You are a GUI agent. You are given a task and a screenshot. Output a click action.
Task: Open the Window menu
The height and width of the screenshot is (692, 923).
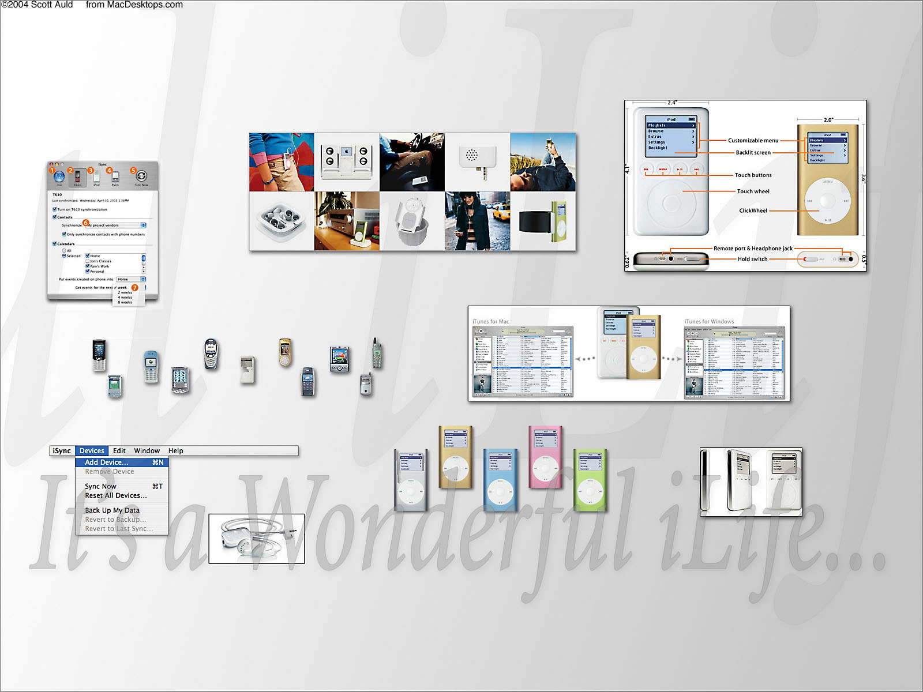click(x=147, y=451)
